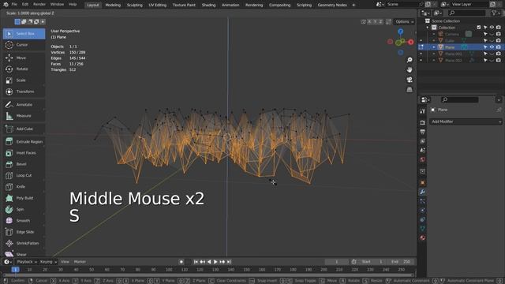Toggle Camera render camera icon in outliner
Screen dimensions: 505x284
coord(499,34)
